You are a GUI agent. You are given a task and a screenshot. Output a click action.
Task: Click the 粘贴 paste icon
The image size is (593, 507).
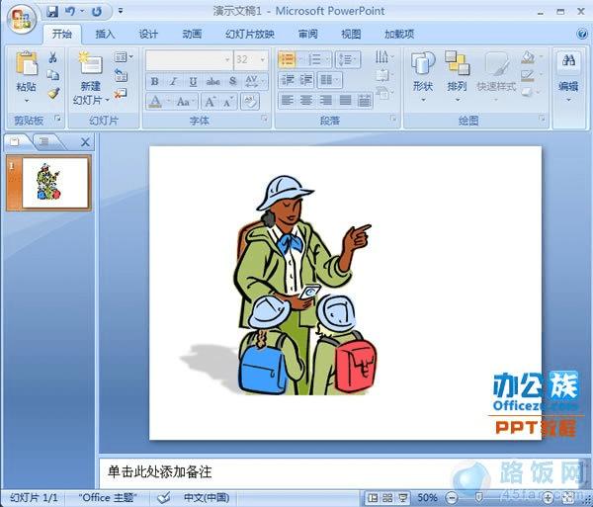27,63
